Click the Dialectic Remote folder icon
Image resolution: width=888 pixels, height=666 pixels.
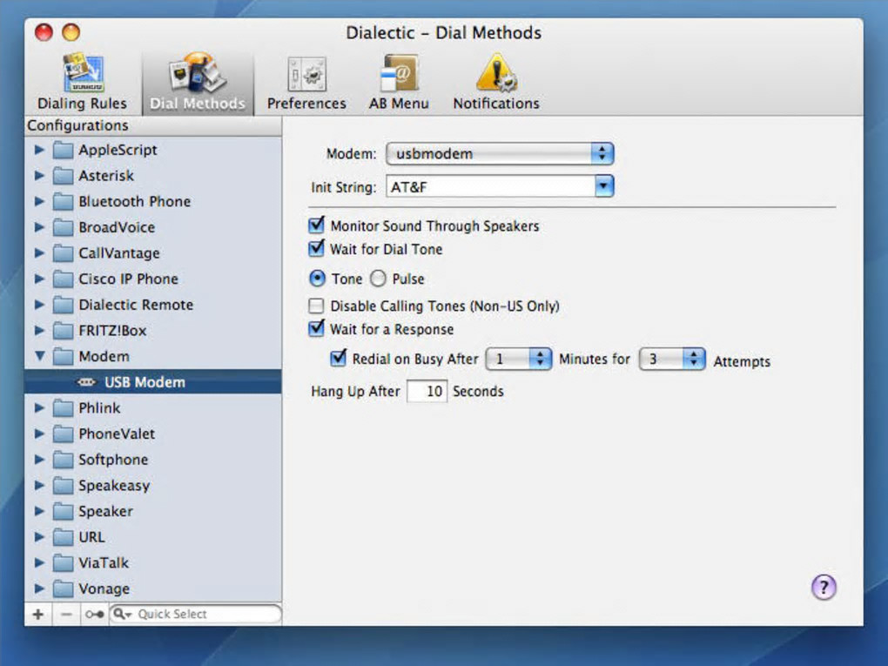[63, 305]
